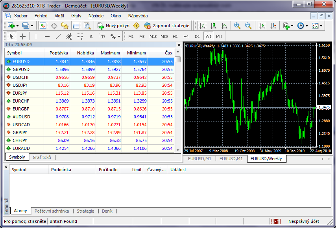336x228 pixels.
Task: Draw a vertical line tool
Action: [x=36, y=37]
